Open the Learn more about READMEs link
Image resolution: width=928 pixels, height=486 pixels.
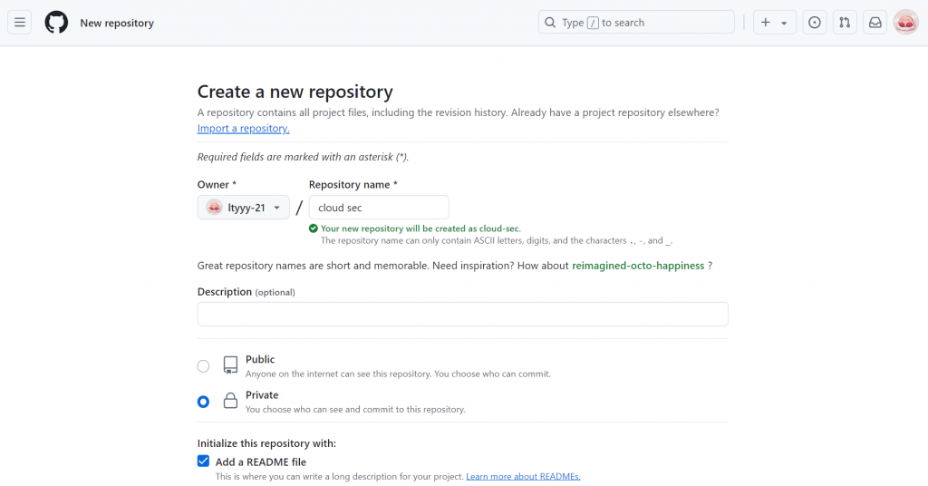pos(523,476)
